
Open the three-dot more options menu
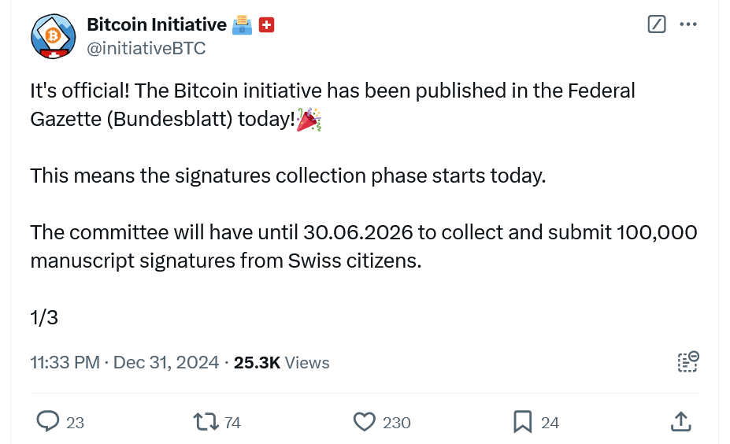(688, 24)
